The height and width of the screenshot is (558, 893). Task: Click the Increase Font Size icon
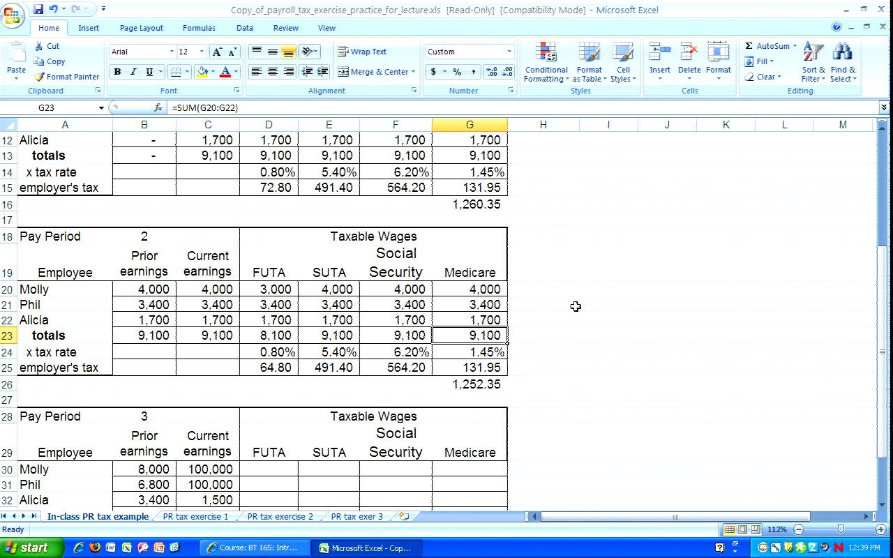(x=217, y=52)
